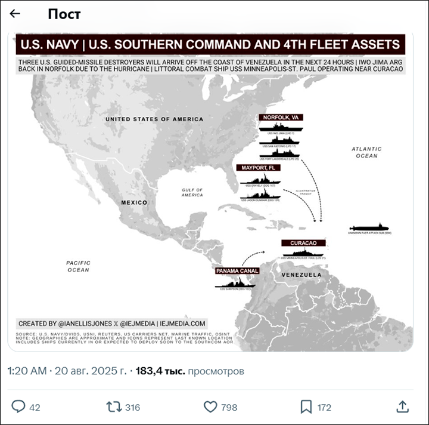Click the share upload icon

point(402,407)
